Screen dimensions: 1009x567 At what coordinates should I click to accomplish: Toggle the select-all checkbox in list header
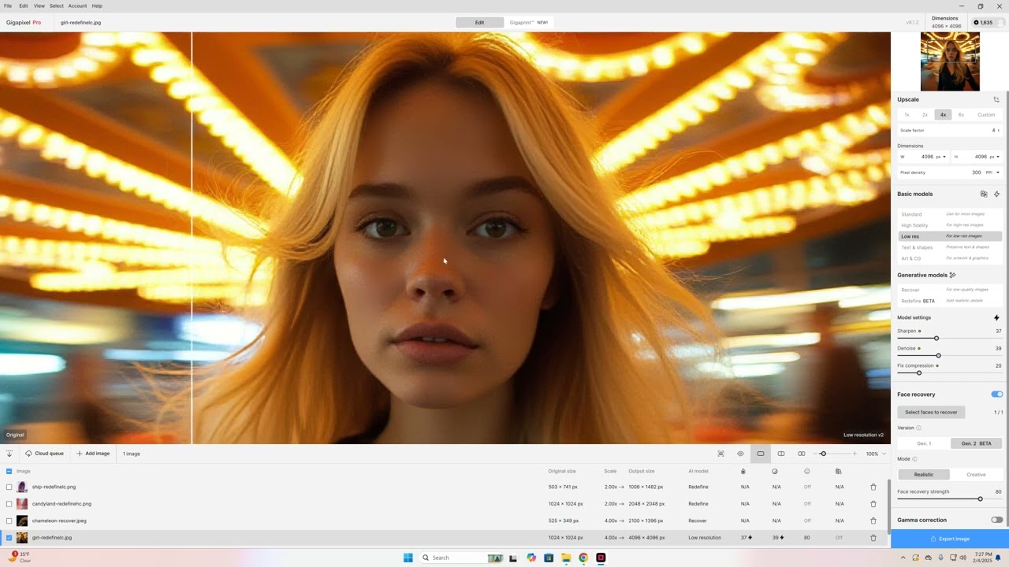[x=9, y=471]
